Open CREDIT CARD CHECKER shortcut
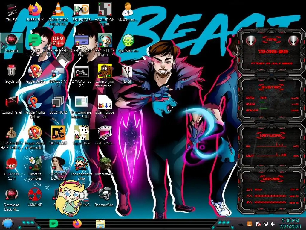This screenshot has height=230, width=306. tap(82, 46)
